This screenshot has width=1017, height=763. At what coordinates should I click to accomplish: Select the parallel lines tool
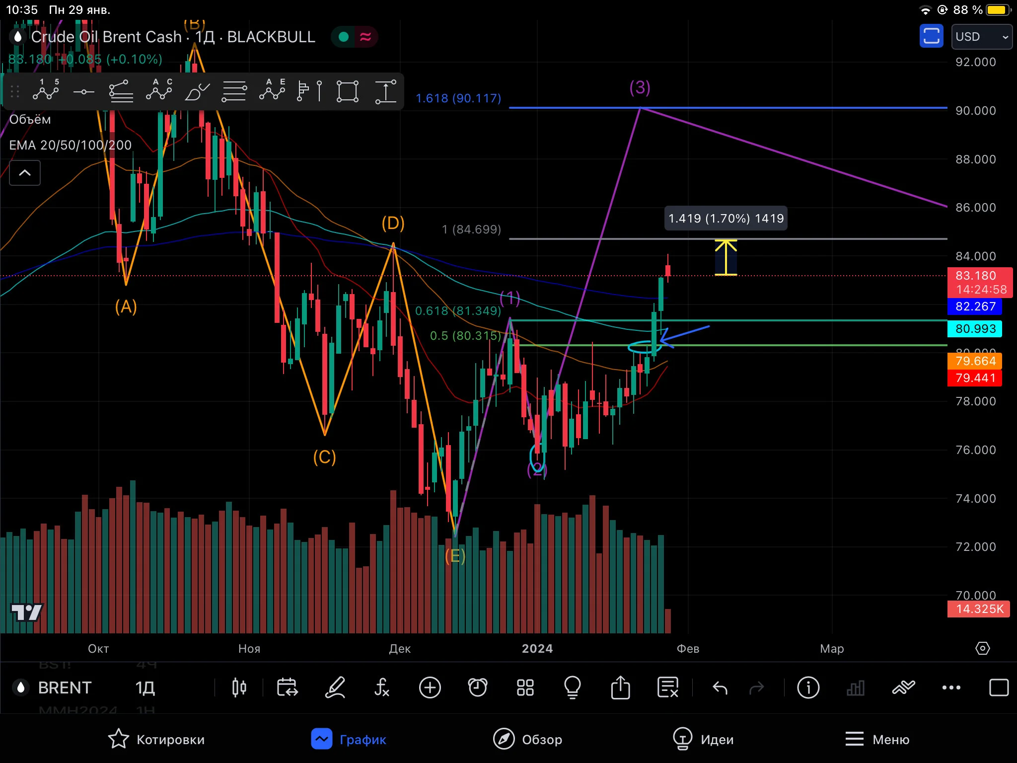234,91
